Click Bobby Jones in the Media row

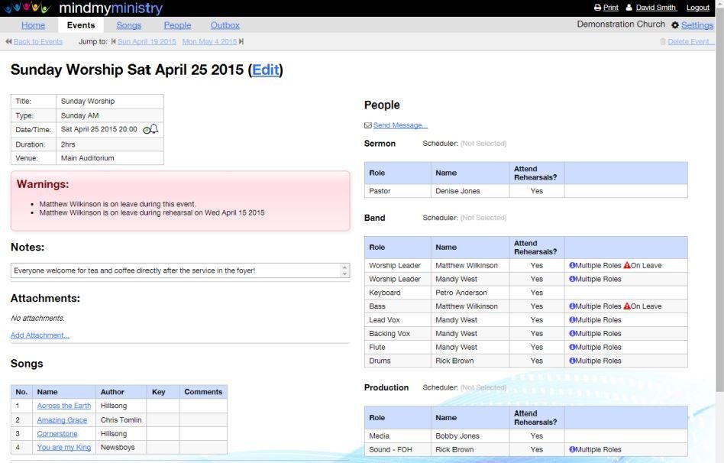(457, 435)
